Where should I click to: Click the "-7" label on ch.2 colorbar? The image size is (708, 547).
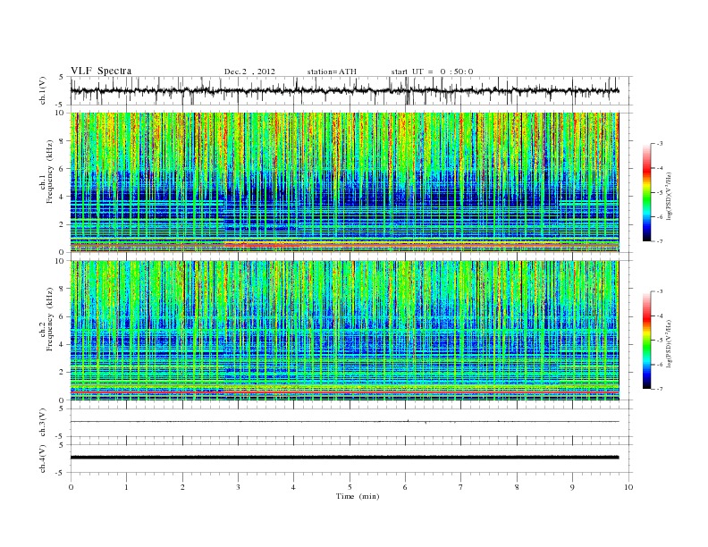(x=659, y=389)
